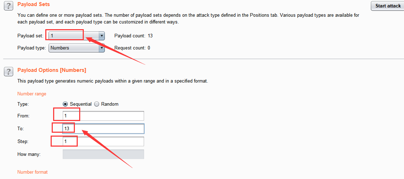Select the Number range section label

(x=32, y=94)
